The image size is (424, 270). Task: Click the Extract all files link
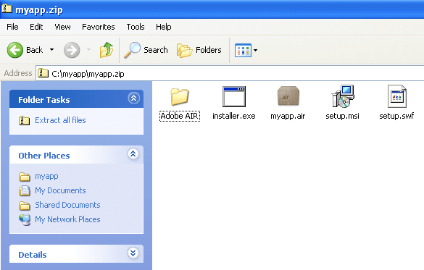60,120
